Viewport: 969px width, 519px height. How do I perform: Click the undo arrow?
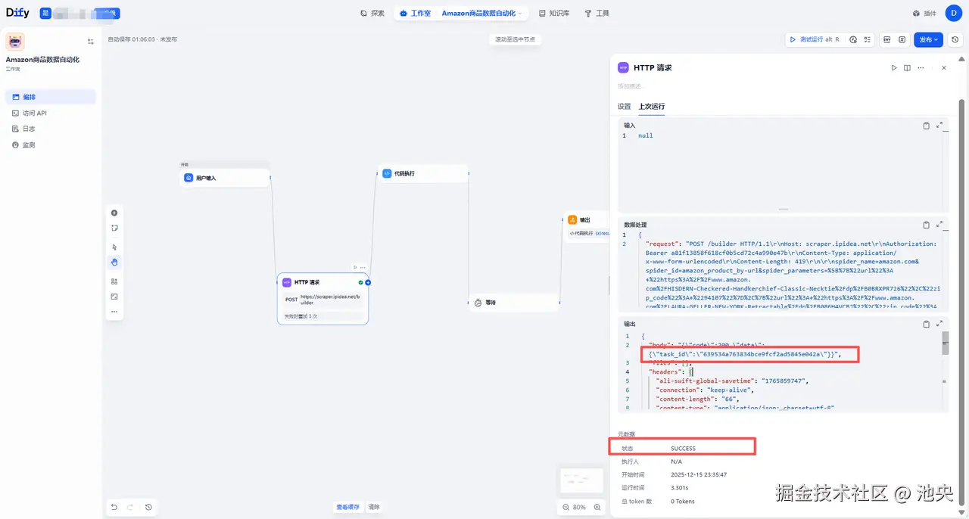pos(114,507)
